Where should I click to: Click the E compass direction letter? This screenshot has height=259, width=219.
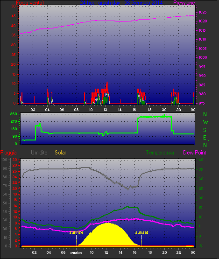point(205,138)
